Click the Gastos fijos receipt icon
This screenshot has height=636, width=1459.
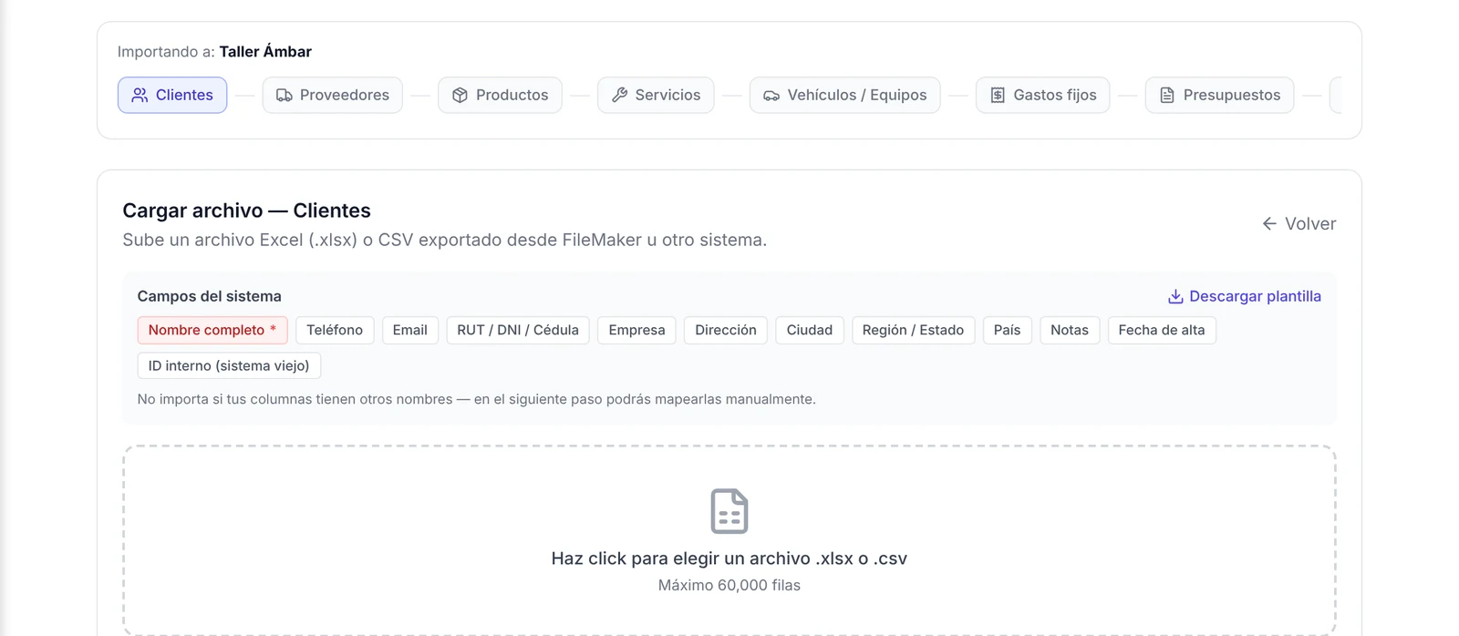pyautogui.click(x=998, y=95)
